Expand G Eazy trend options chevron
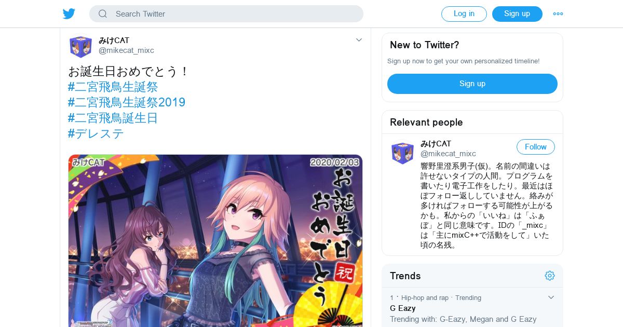 point(551,297)
